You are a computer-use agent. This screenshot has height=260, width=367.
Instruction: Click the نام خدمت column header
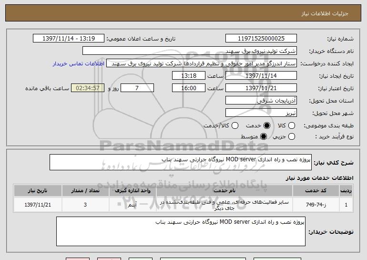(x=224, y=191)
